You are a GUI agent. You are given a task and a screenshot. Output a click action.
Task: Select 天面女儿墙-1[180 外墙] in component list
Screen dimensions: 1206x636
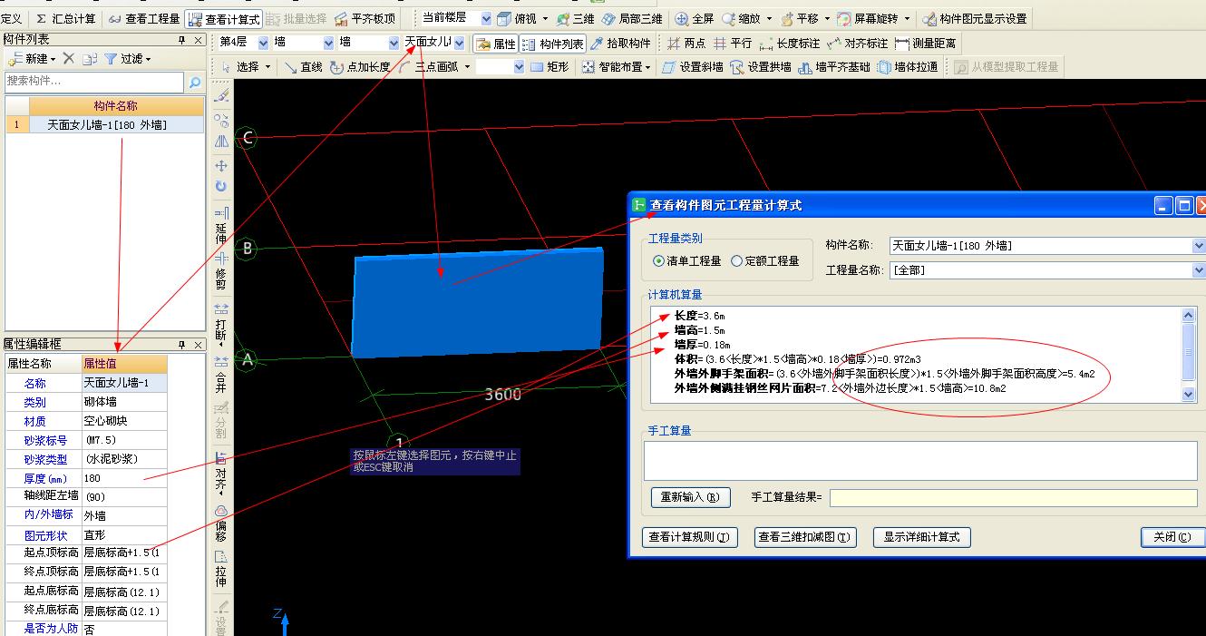(106, 125)
